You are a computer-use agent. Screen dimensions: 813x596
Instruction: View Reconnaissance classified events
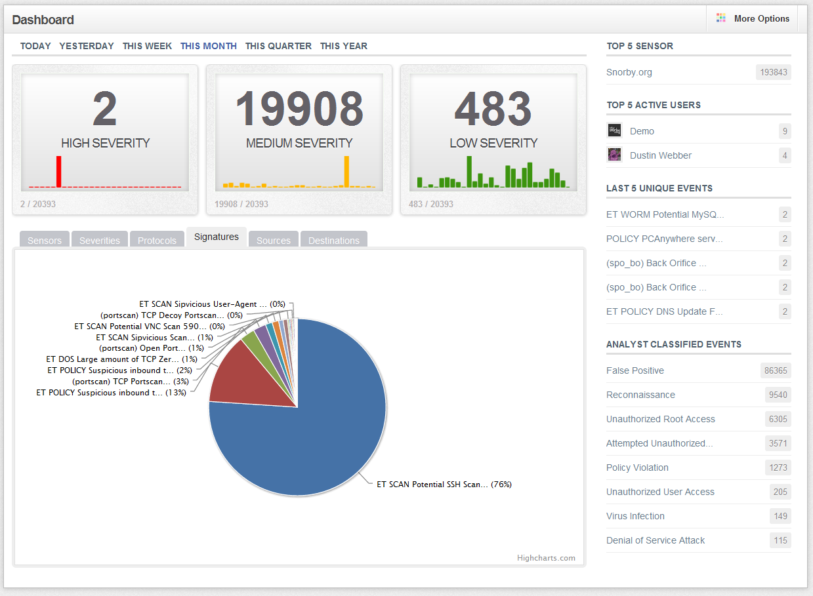pyautogui.click(x=640, y=395)
